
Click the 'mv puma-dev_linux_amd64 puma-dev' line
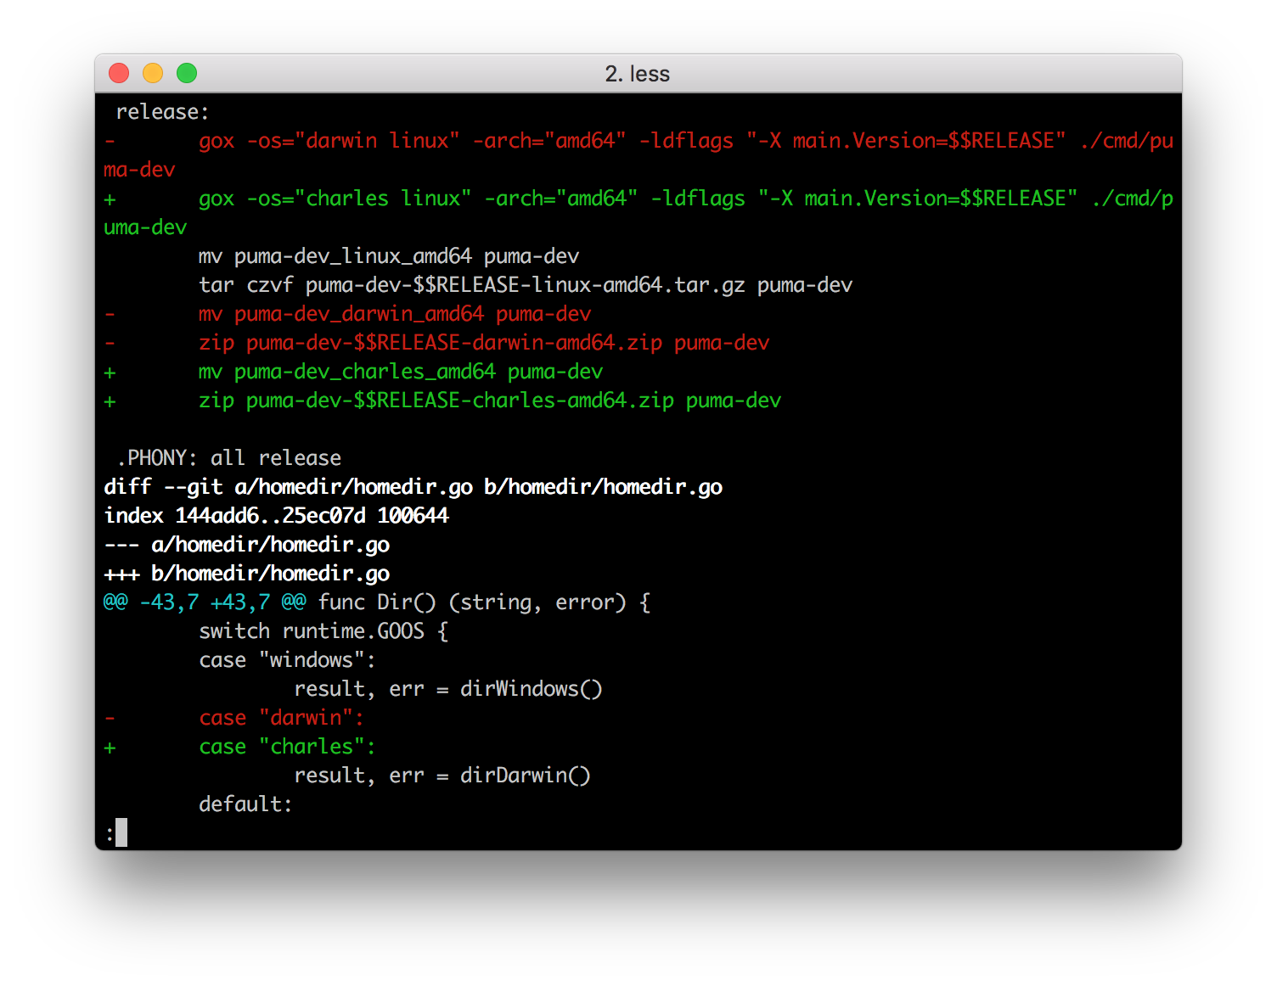click(x=388, y=256)
